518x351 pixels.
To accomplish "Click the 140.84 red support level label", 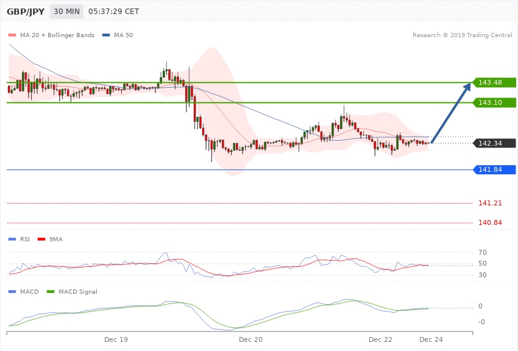I will (x=490, y=224).
